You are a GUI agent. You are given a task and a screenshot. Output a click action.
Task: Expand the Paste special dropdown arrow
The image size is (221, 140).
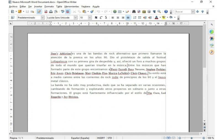tap(88, 12)
